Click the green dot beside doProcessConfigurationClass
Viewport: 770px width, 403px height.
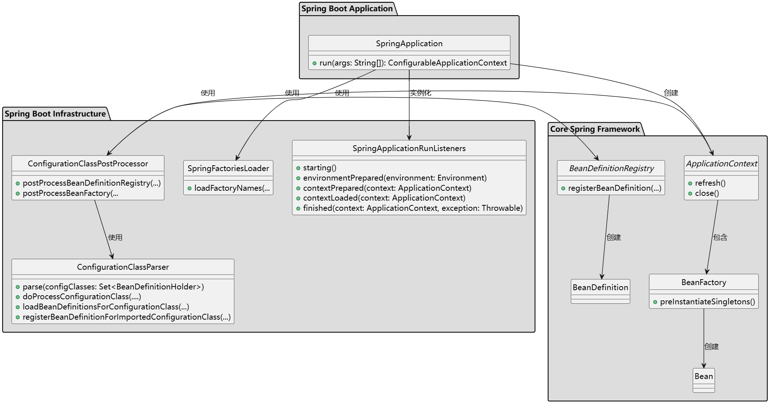(17, 297)
